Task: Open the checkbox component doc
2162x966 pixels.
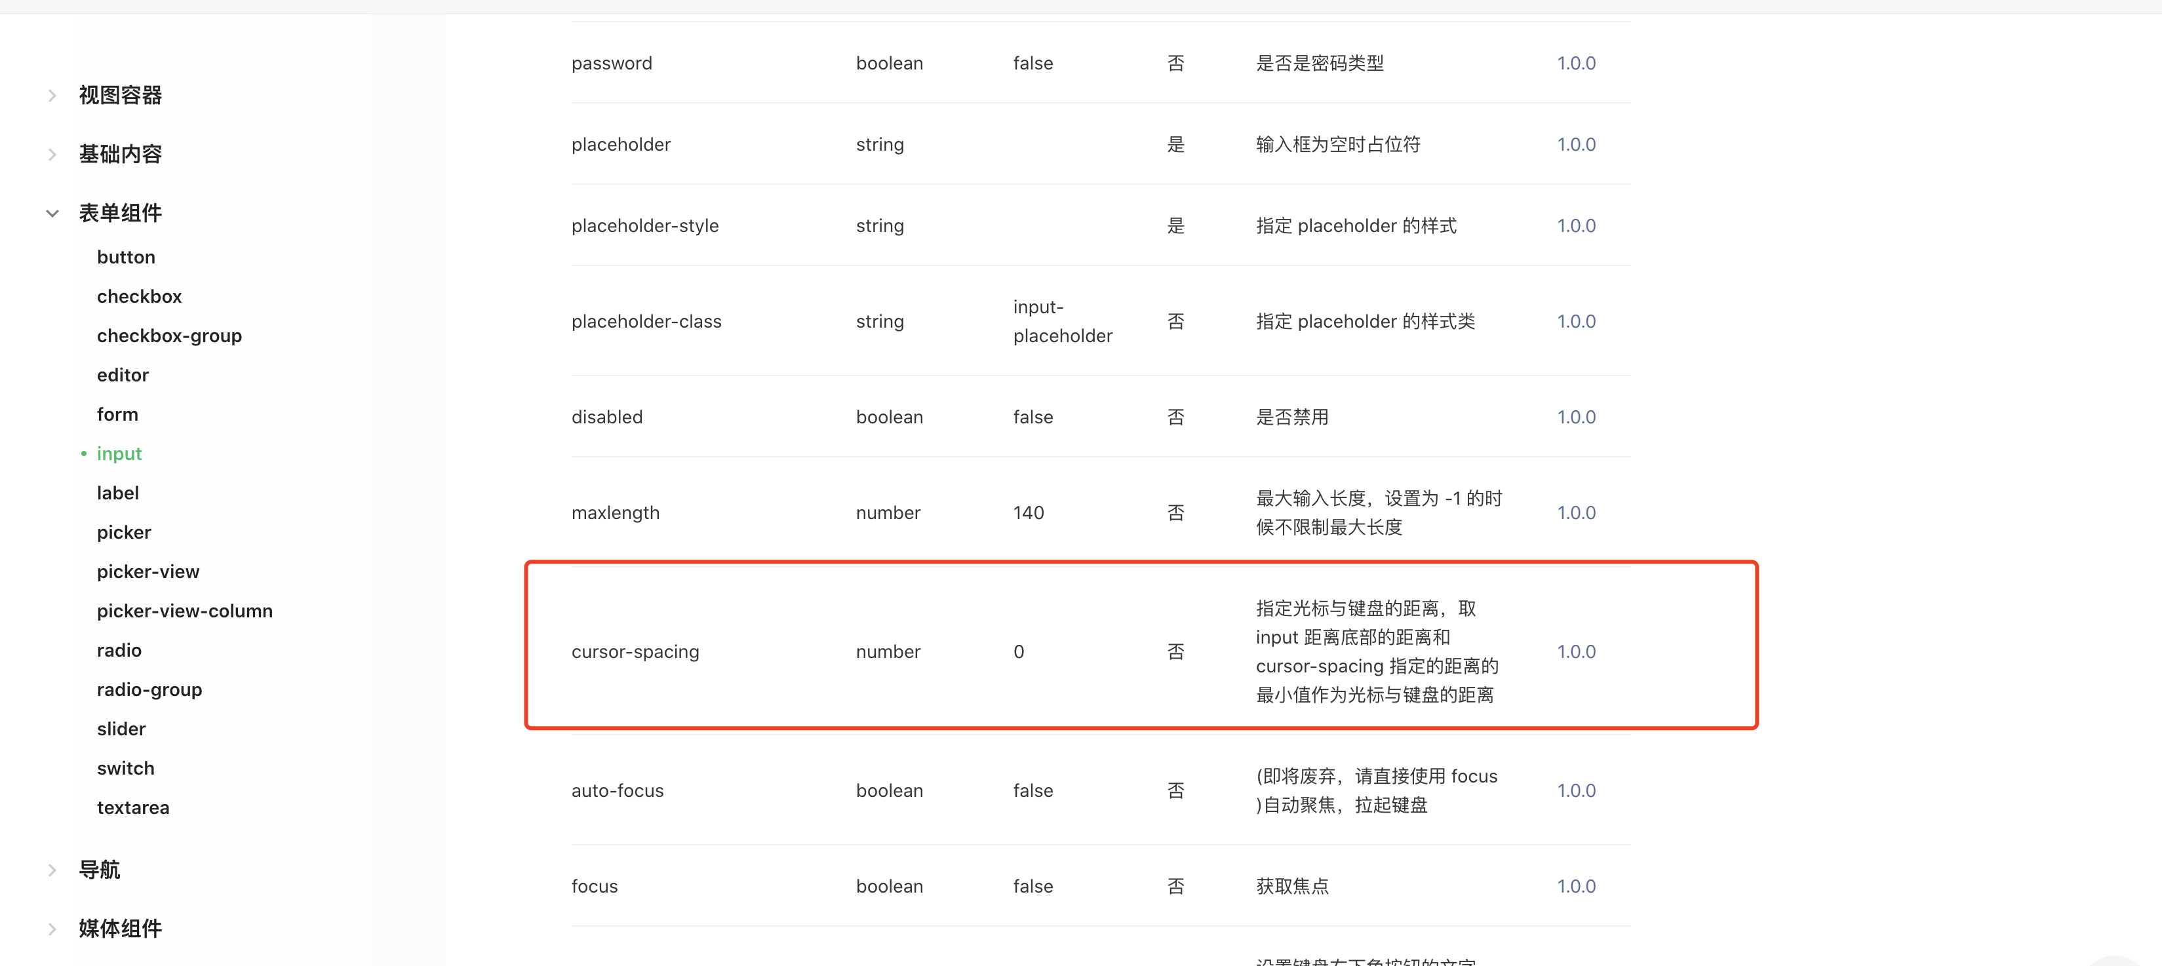Action: [x=140, y=296]
